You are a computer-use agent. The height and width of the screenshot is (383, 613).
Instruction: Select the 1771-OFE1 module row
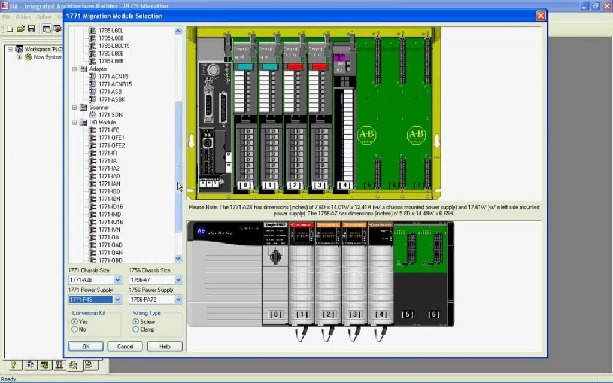click(111, 138)
